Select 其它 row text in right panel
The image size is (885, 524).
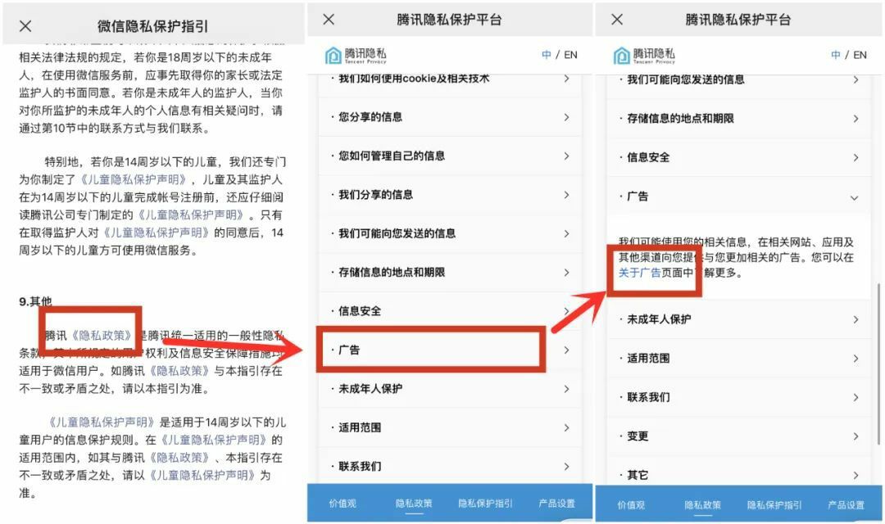tap(638, 476)
